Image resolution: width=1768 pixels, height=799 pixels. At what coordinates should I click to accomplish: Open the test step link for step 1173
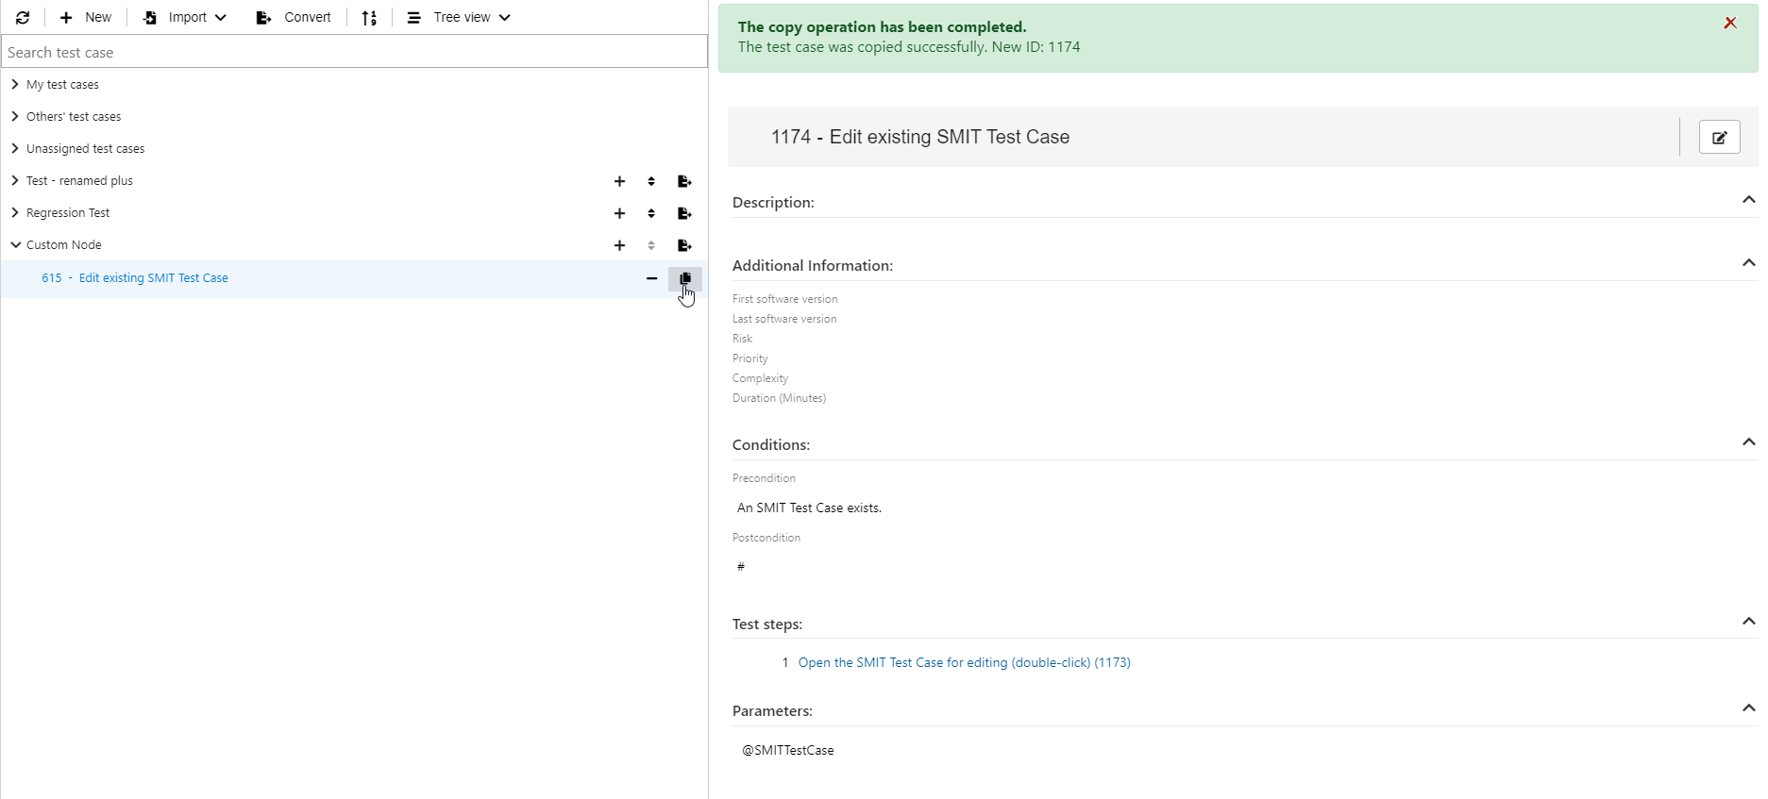[964, 663]
